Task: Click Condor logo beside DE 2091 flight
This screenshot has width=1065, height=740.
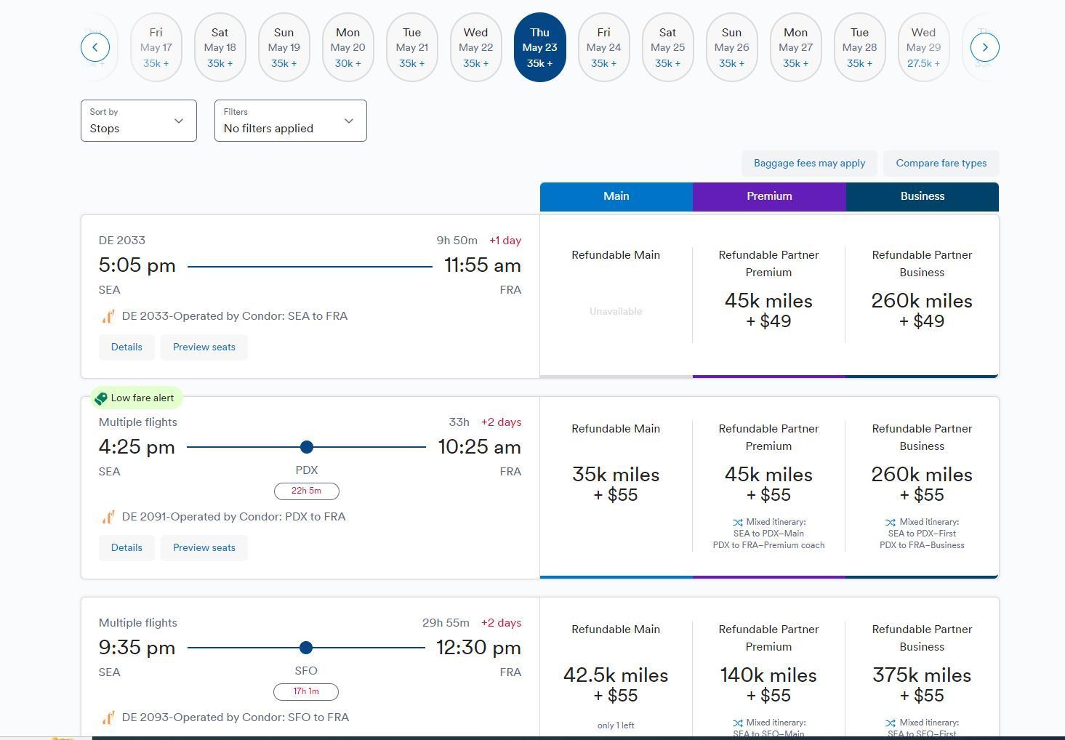Action: coord(108,517)
